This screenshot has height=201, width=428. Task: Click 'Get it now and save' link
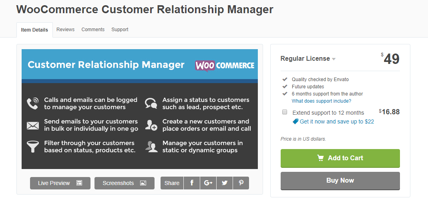tap(337, 121)
